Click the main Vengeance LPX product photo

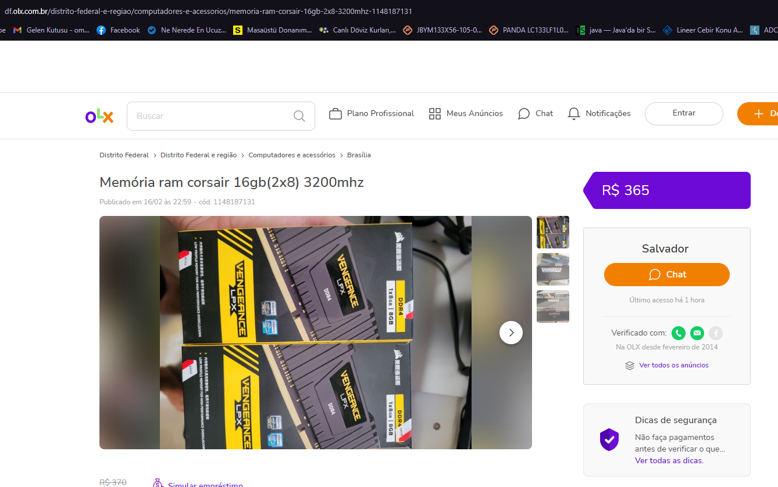pos(316,333)
